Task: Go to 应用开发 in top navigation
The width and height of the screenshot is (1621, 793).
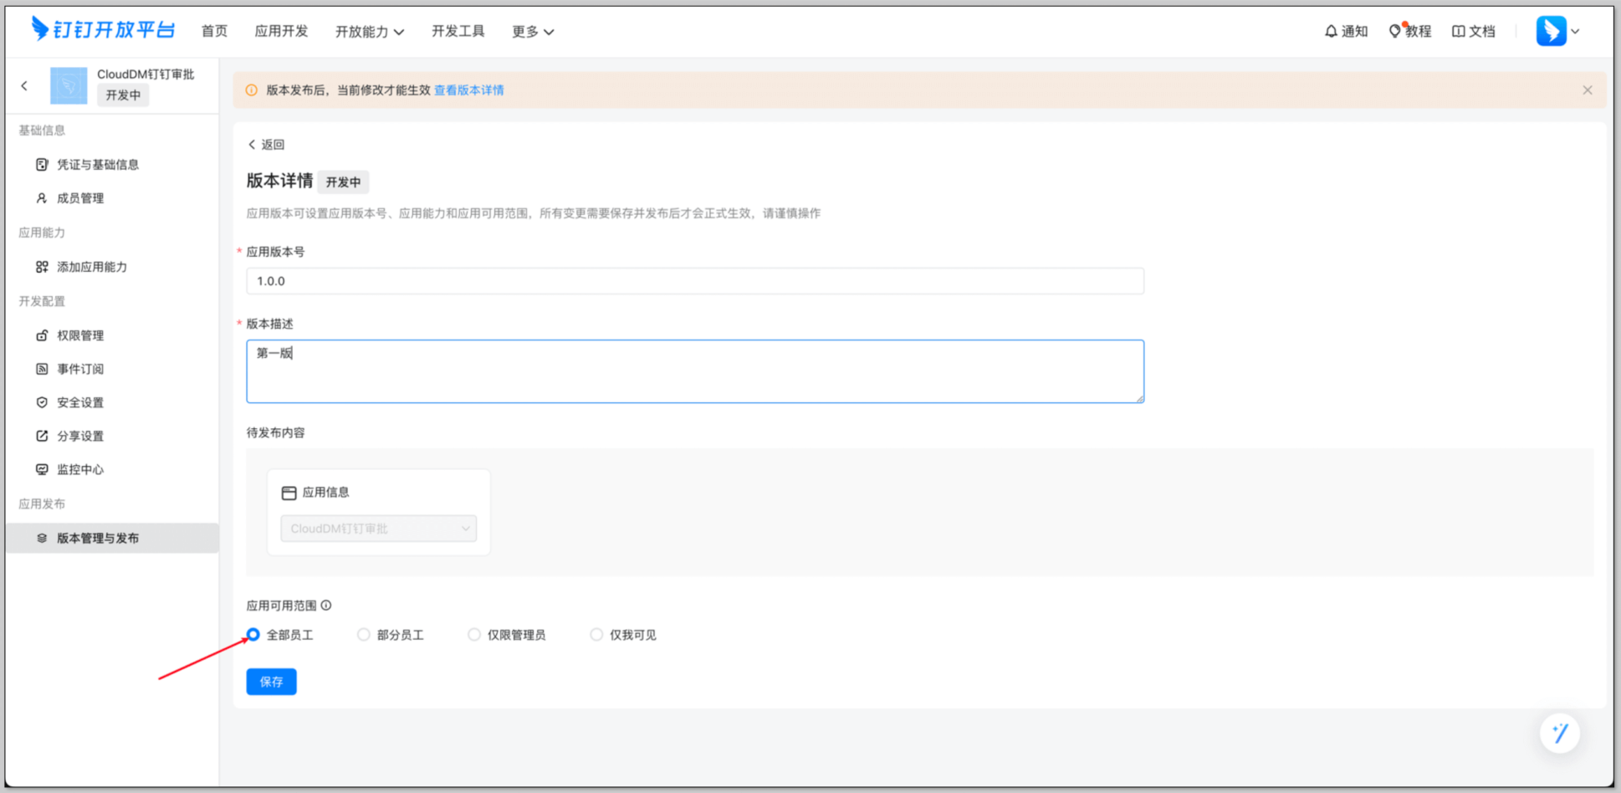Action: click(x=281, y=31)
